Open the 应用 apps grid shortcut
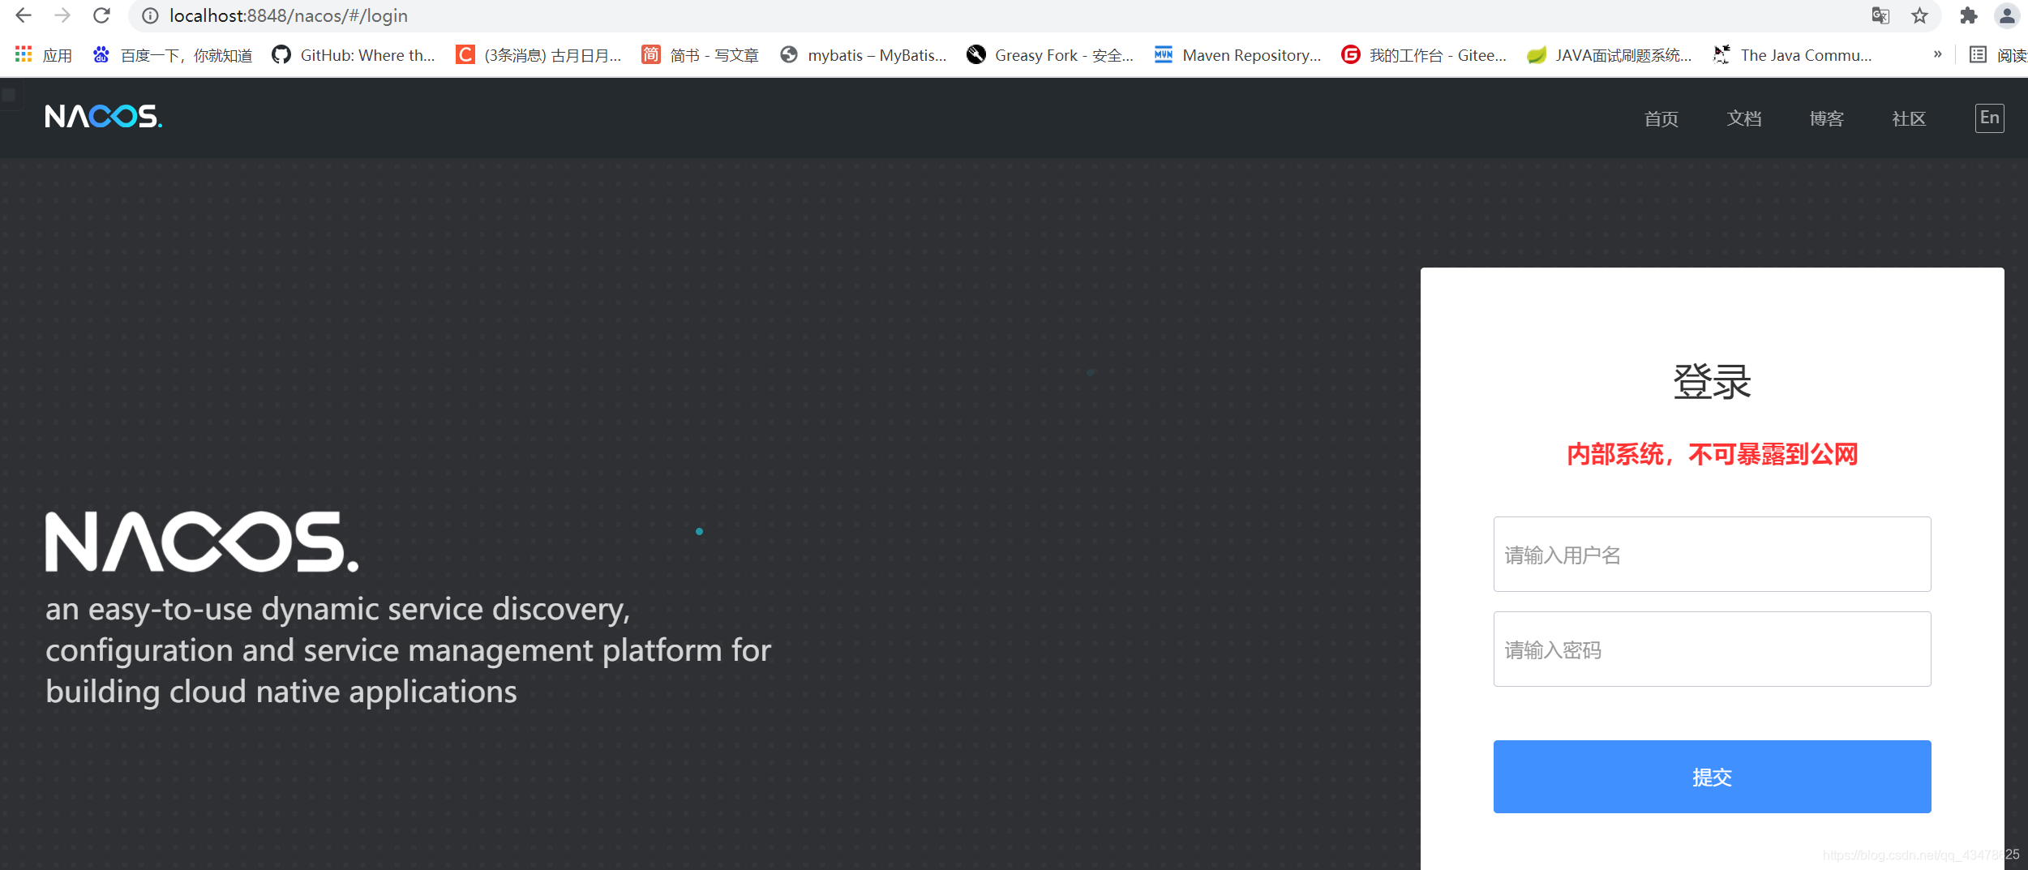 tap(44, 55)
